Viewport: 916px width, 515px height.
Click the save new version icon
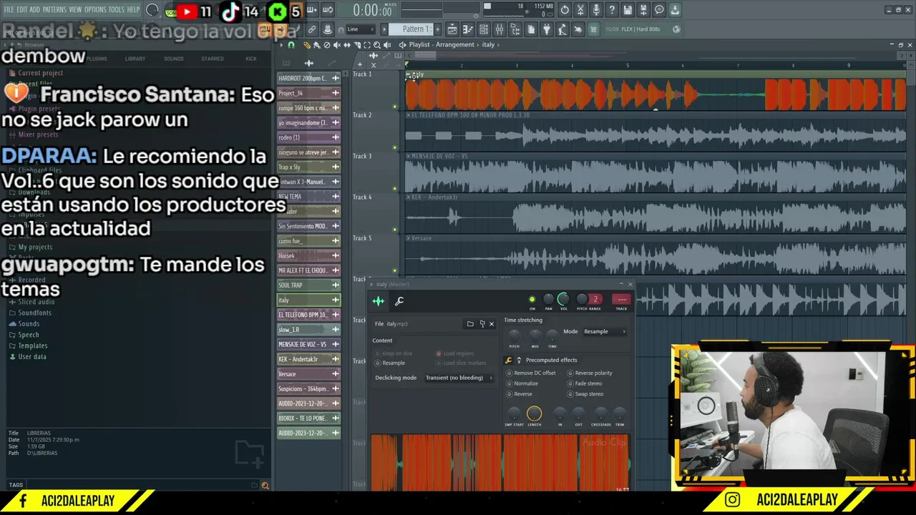[643, 10]
